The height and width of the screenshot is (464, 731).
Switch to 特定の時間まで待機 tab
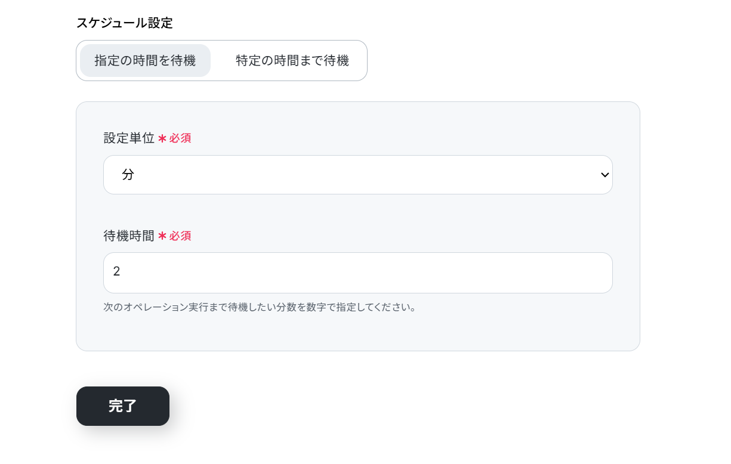(292, 61)
